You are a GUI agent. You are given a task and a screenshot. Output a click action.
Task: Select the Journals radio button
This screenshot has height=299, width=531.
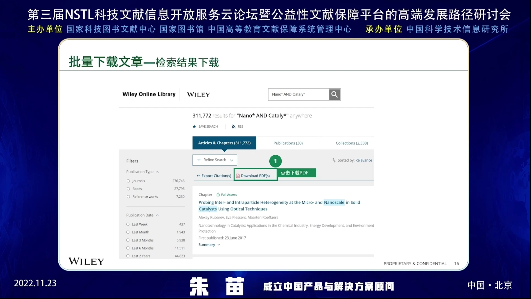pyautogui.click(x=128, y=181)
